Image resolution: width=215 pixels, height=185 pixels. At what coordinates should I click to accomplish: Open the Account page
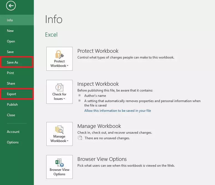(x=17, y=132)
